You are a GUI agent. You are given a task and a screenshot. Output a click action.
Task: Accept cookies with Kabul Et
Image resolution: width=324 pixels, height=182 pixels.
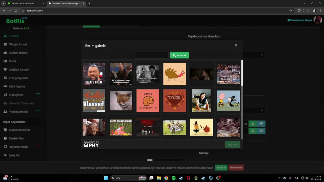pos(221,168)
